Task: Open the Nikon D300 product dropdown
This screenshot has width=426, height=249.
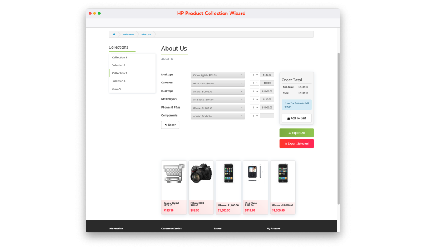Action: coord(218,83)
